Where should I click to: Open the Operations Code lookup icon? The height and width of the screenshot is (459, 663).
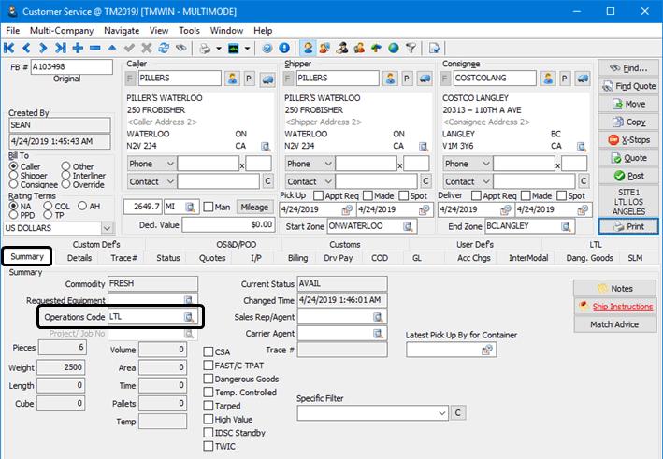188,317
